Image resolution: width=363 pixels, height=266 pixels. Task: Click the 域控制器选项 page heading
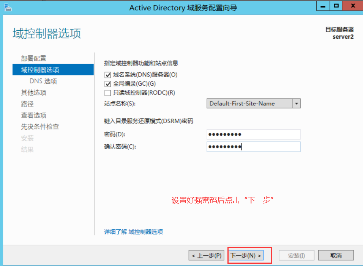pos(47,33)
